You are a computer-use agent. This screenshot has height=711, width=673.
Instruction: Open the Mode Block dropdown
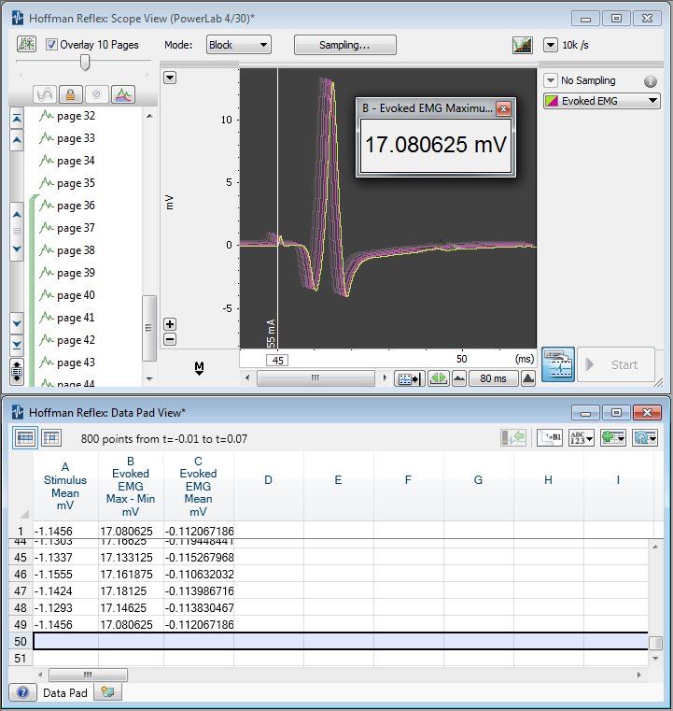238,45
